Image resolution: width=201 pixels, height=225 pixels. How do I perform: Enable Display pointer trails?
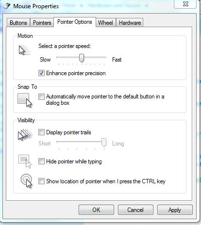click(41, 132)
